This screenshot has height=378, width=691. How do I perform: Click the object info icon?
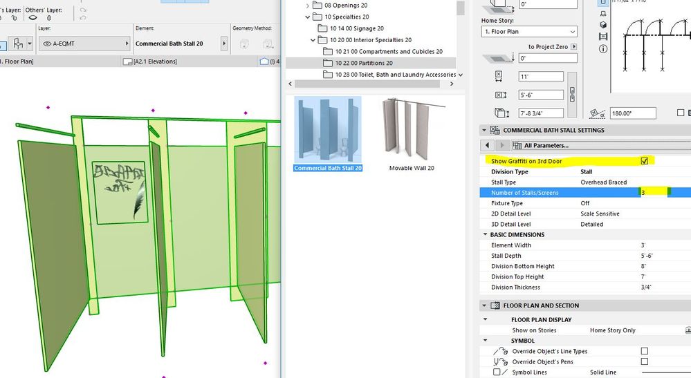point(603,49)
